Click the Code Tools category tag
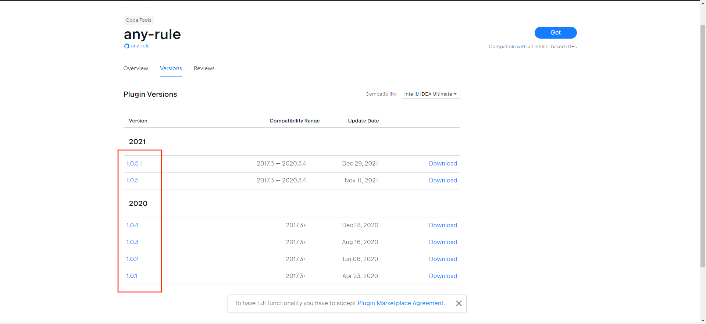 [139, 20]
